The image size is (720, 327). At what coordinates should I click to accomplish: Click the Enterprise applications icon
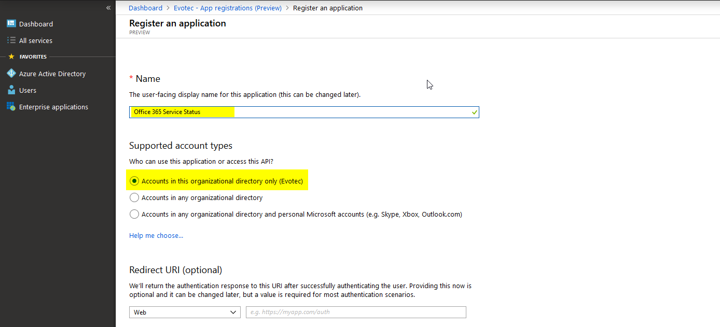[x=11, y=107]
